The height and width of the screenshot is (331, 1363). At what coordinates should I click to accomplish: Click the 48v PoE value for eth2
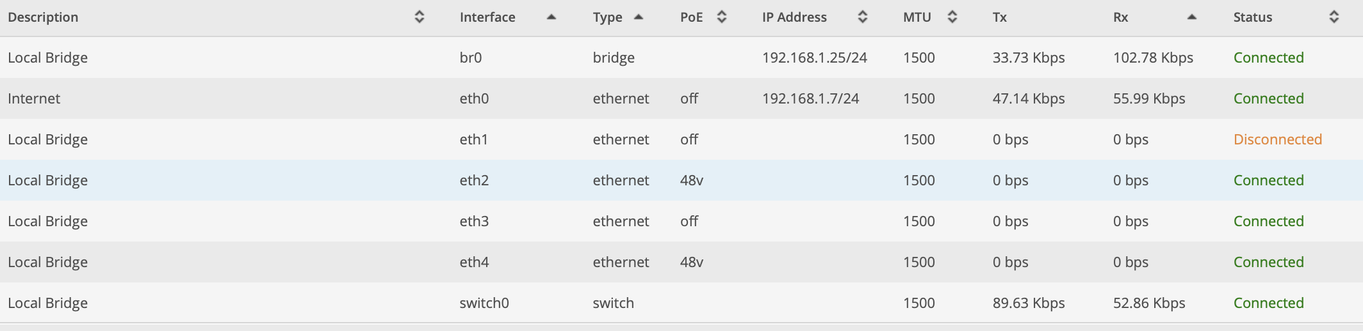point(692,180)
